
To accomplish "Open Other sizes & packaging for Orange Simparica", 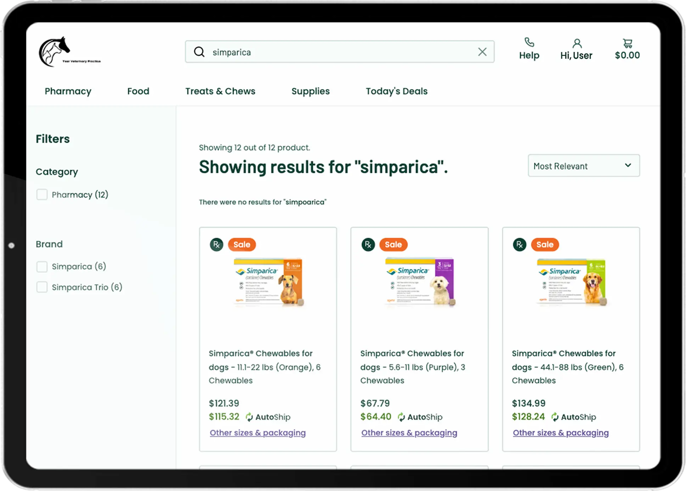I will coord(258,433).
